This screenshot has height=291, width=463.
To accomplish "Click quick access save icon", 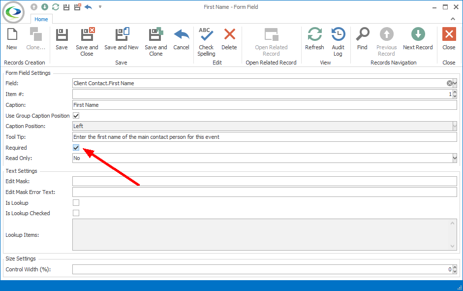I will [66, 7].
